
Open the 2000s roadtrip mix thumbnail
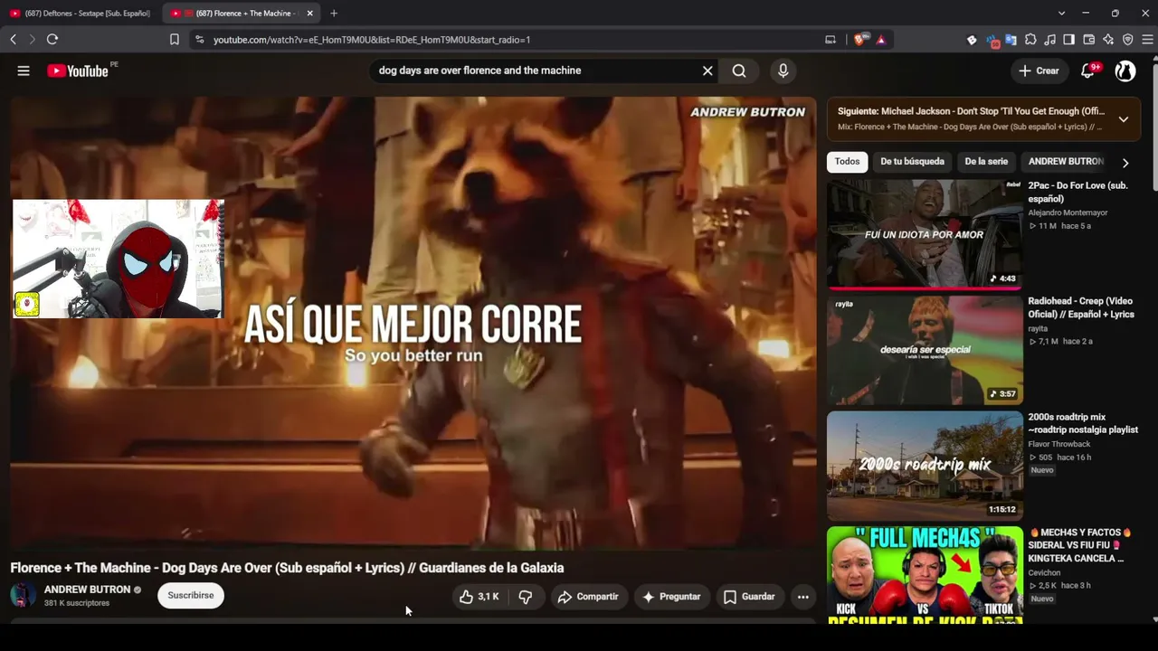pos(925,465)
